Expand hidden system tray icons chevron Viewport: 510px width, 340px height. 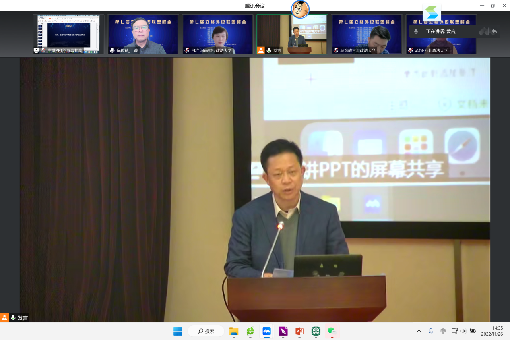pos(419,331)
